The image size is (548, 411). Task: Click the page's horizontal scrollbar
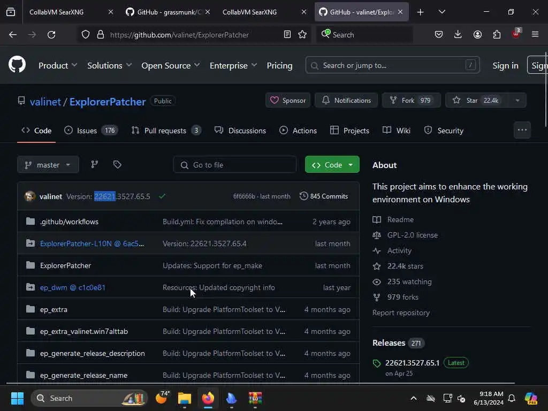pos(261,383)
